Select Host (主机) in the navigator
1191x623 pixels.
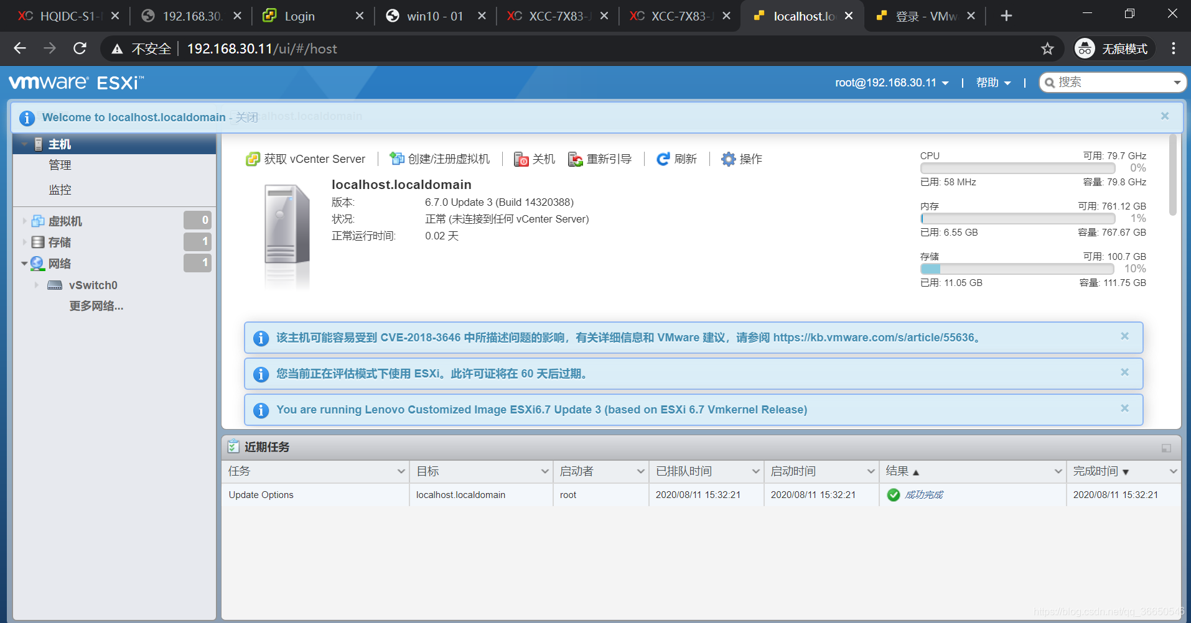(60, 144)
